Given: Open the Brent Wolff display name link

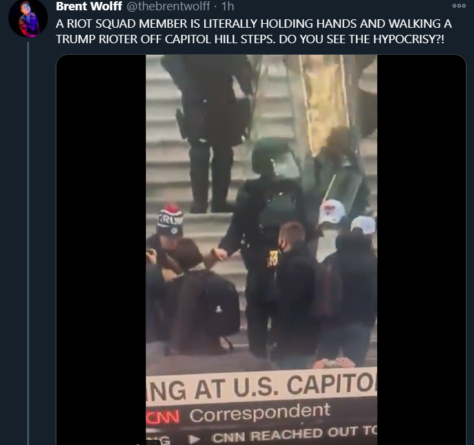Looking at the screenshot, I should (x=89, y=6).
